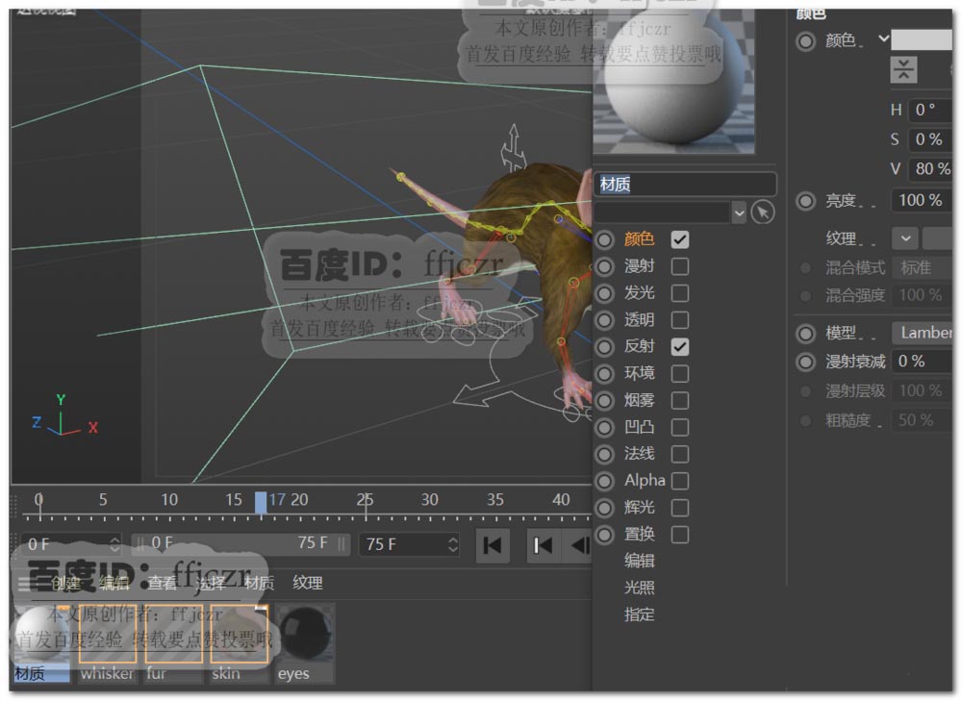Image resolution: width=962 pixels, height=701 pixels.
Task: Click the stepper arrows on the 0 F start field
Action: [114, 544]
